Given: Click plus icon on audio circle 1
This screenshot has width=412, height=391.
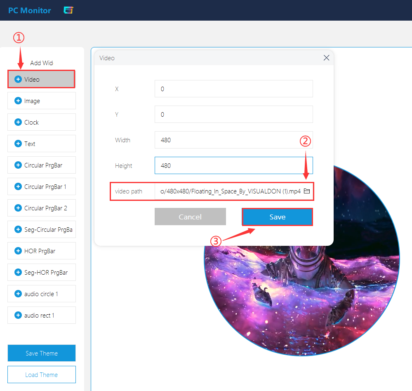Looking at the screenshot, I should click(x=18, y=294).
